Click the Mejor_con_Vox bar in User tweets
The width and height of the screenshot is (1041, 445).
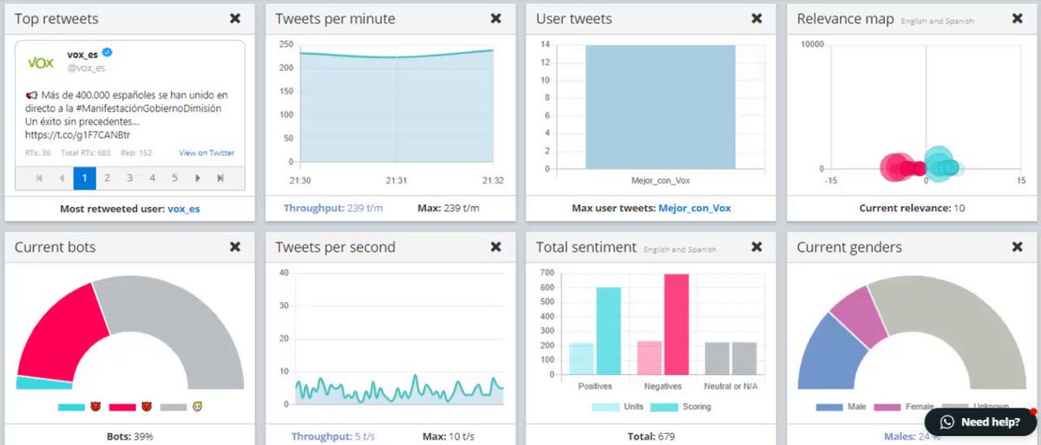pos(660,106)
